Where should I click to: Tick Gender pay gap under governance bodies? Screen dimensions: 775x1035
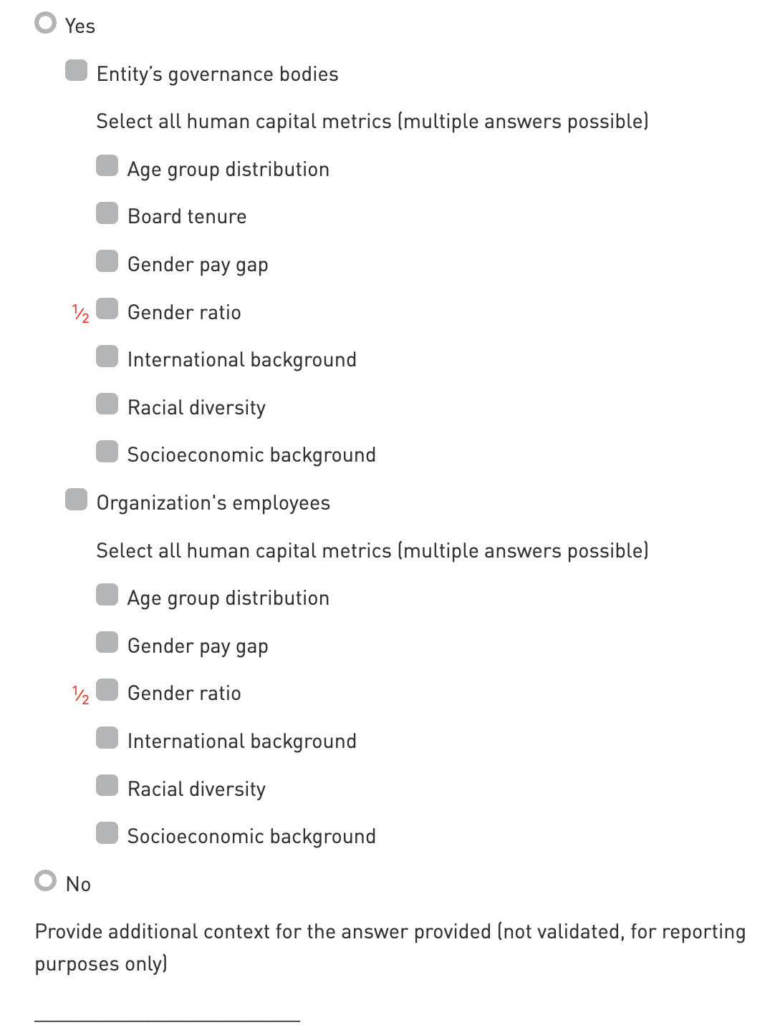[107, 261]
